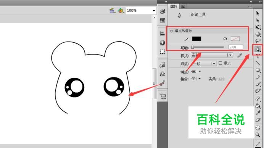Click the fill paint bucket icon in properties
Image resolution: width=264 pixels, height=148 pixels.
tap(225, 39)
